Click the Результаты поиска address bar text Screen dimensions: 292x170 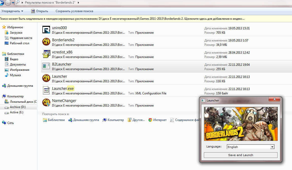pyautogui.click(x=50, y=3)
